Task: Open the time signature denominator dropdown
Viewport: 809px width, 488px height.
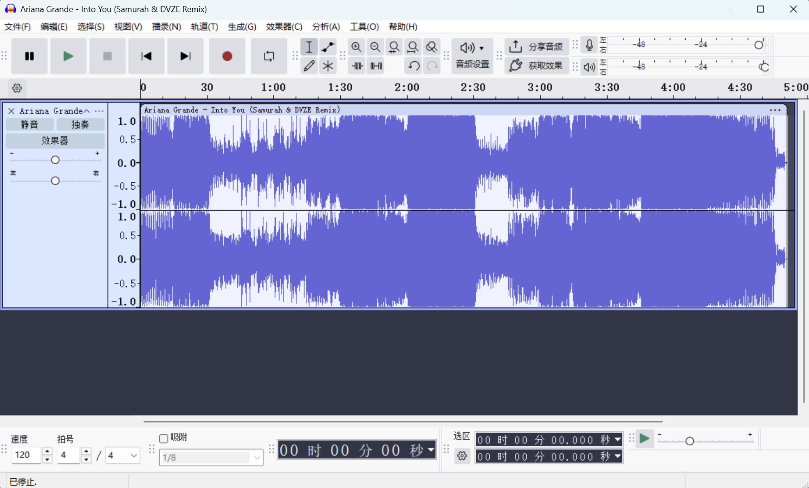Action: (x=123, y=456)
